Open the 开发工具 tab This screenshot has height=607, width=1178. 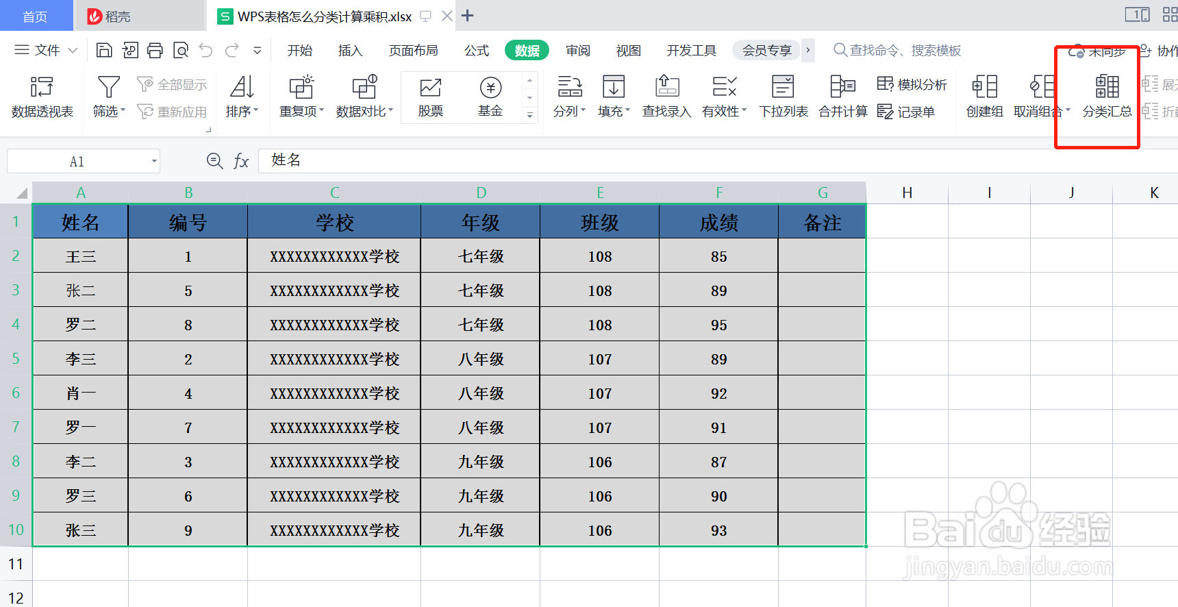coord(692,51)
